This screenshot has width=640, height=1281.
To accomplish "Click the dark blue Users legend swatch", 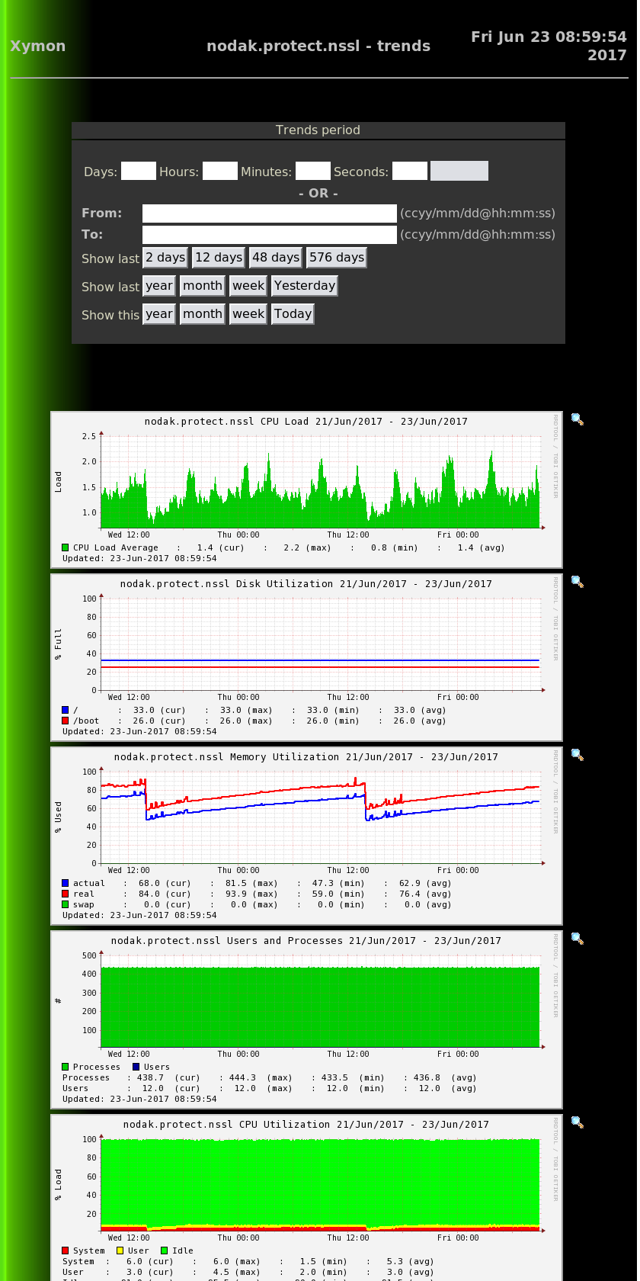I will click(x=136, y=1067).
